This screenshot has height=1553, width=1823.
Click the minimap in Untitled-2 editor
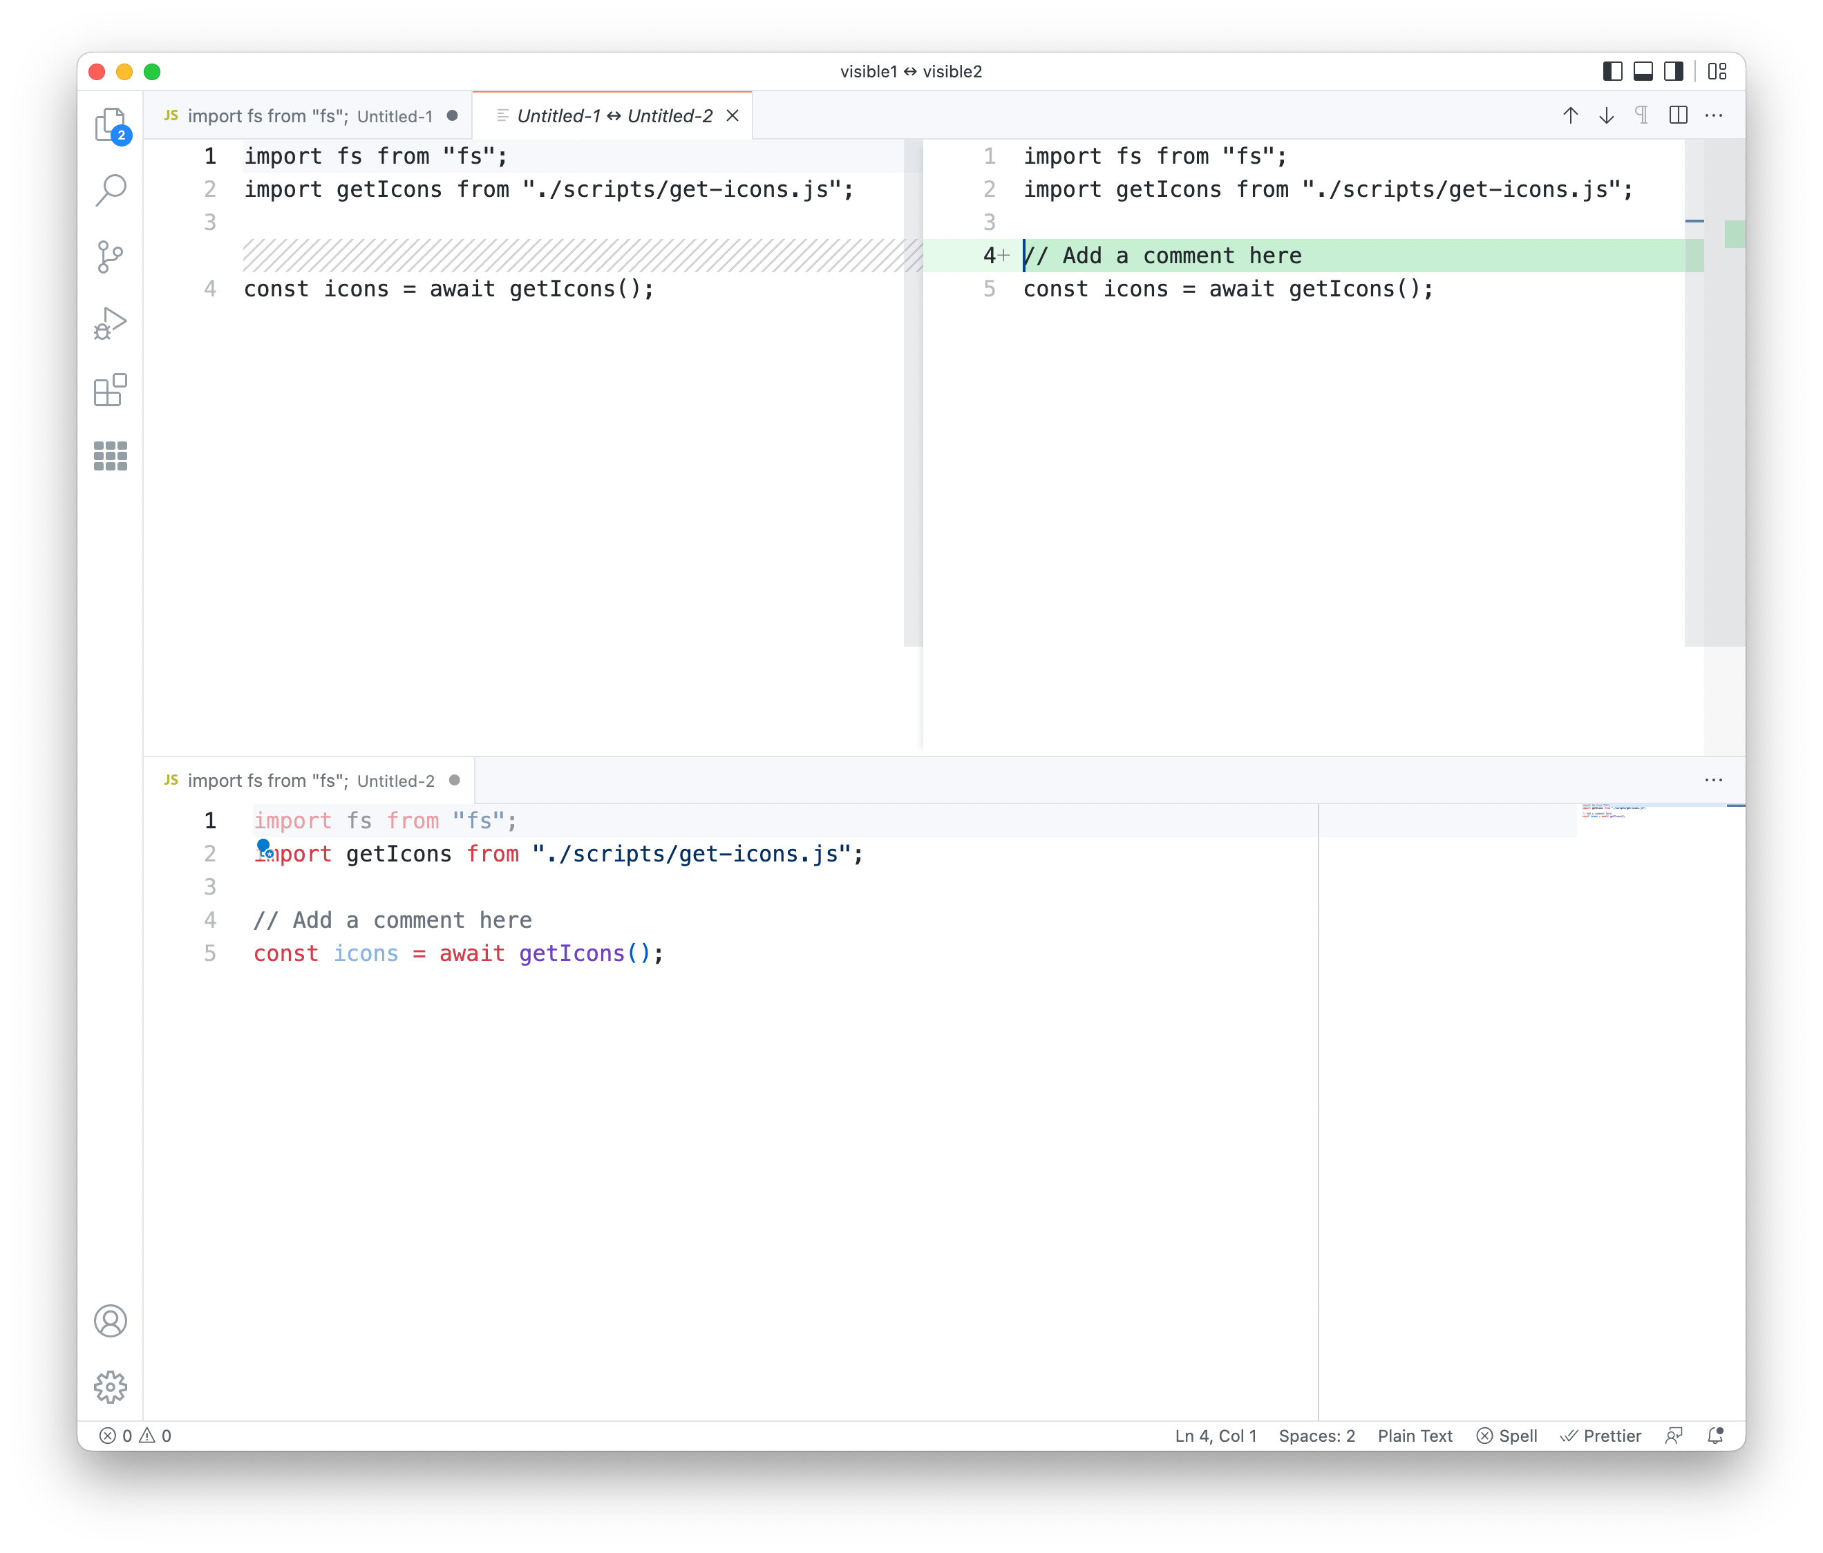coord(1661,812)
